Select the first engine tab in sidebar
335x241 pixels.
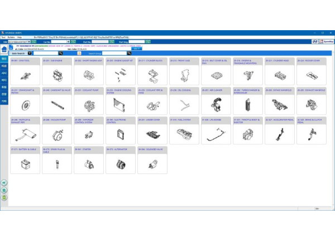coord(4,59)
